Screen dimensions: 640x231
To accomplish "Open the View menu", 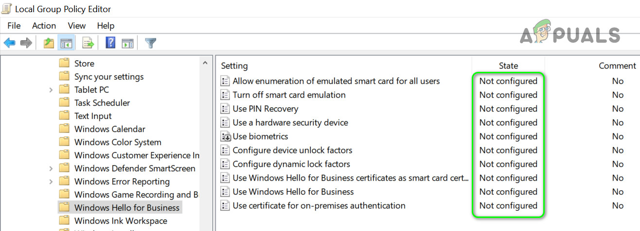I will point(77,26).
